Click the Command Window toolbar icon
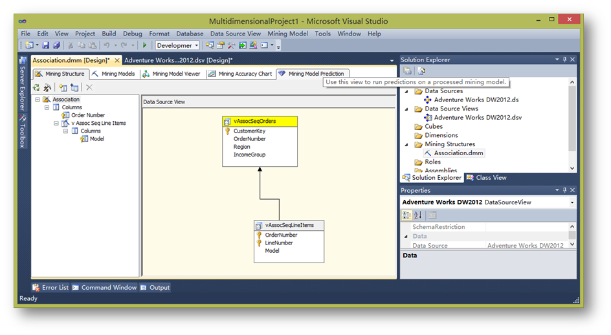 tap(264, 45)
